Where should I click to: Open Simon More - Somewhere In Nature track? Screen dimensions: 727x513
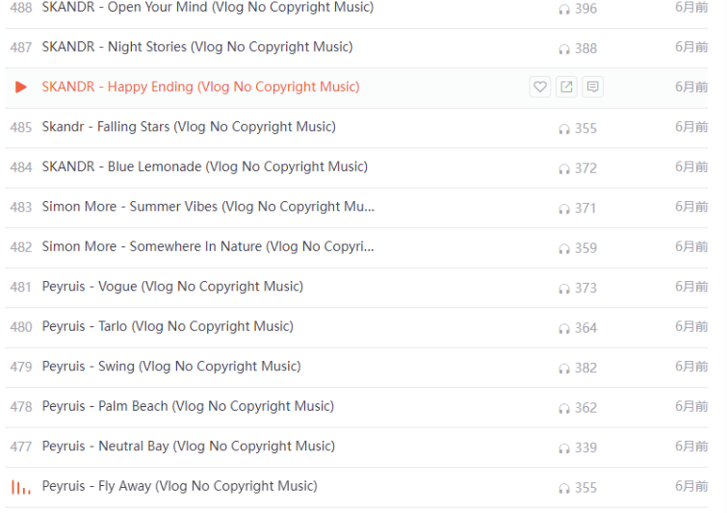[208, 246]
